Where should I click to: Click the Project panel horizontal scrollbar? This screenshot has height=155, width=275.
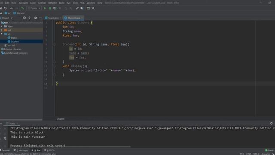[x=21, y=120]
